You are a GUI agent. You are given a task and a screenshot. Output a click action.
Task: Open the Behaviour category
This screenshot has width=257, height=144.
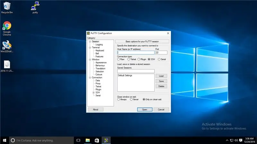pos(100,66)
